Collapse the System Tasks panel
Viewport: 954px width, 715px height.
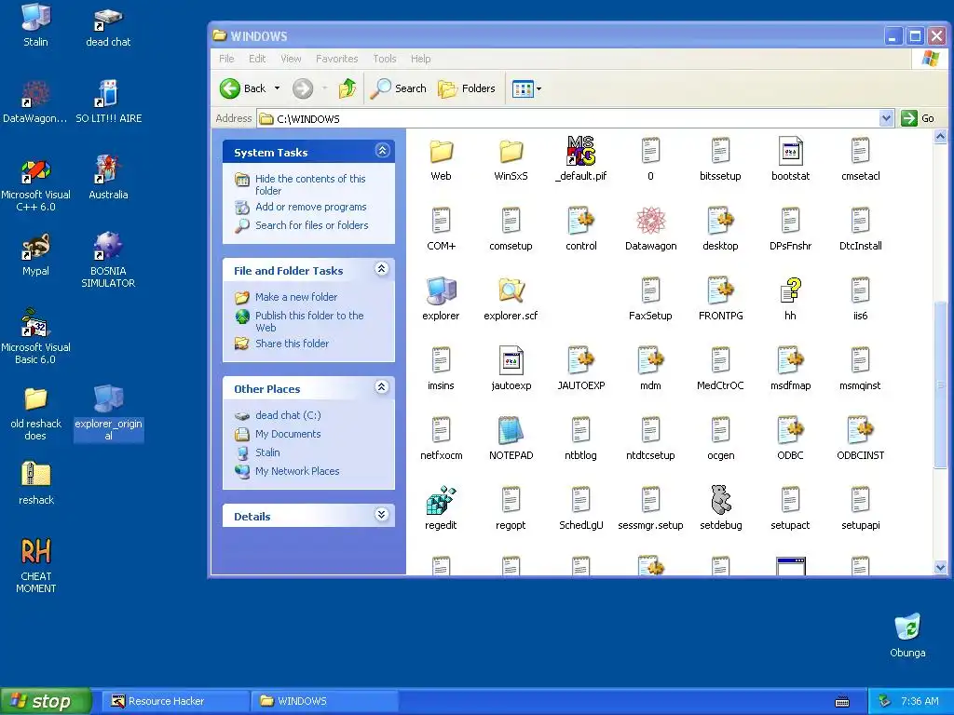pyautogui.click(x=382, y=151)
